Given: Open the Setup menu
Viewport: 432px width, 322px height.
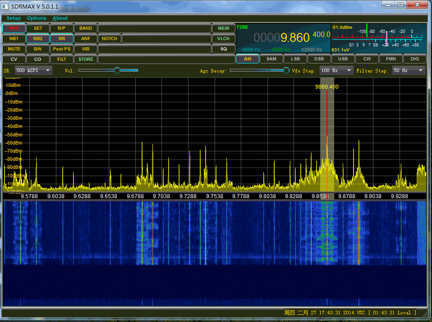Looking at the screenshot, I should [14, 18].
